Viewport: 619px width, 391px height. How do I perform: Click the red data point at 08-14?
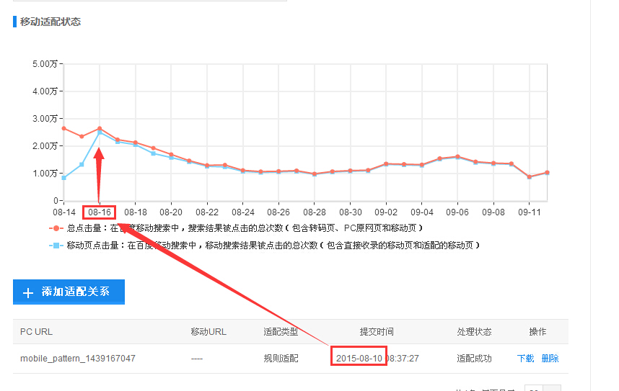[x=64, y=128]
